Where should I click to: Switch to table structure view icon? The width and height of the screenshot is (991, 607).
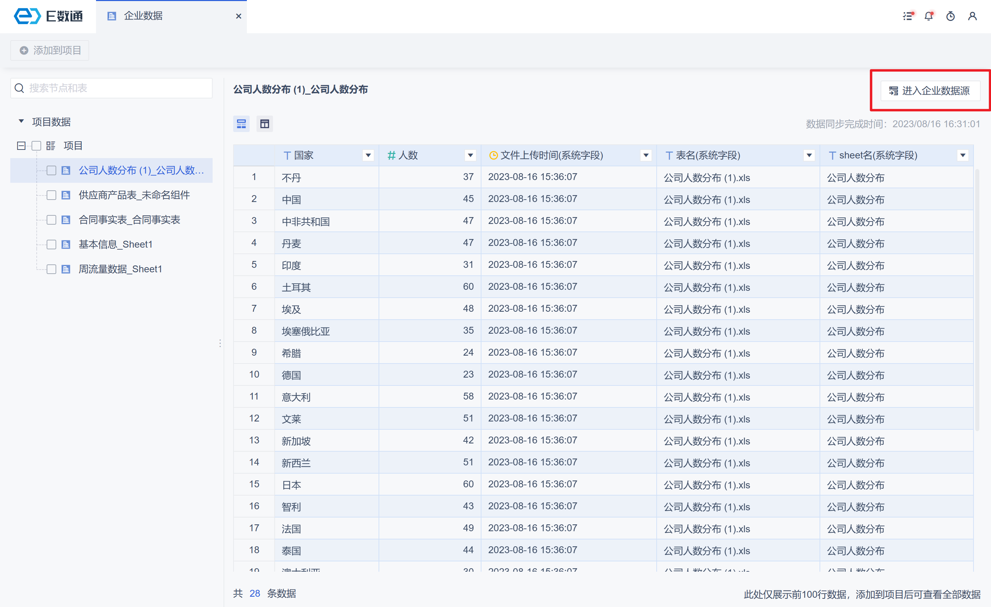pyautogui.click(x=265, y=124)
